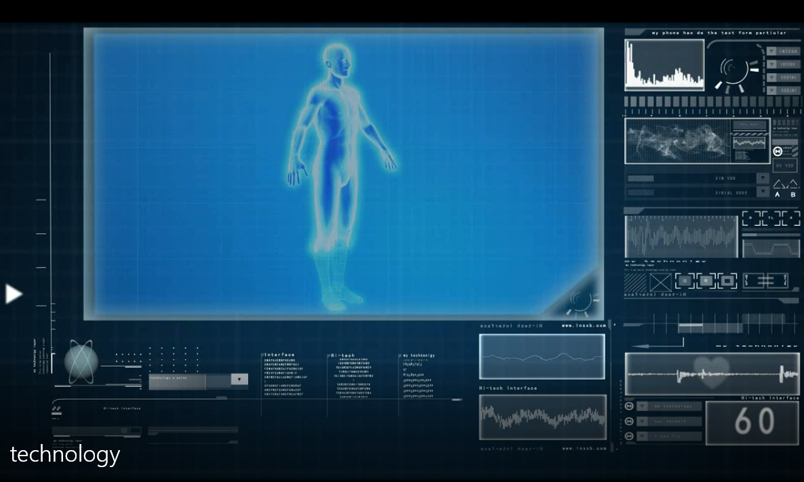
Task: Open the smooth line waveform panel
Action: point(542,357)
